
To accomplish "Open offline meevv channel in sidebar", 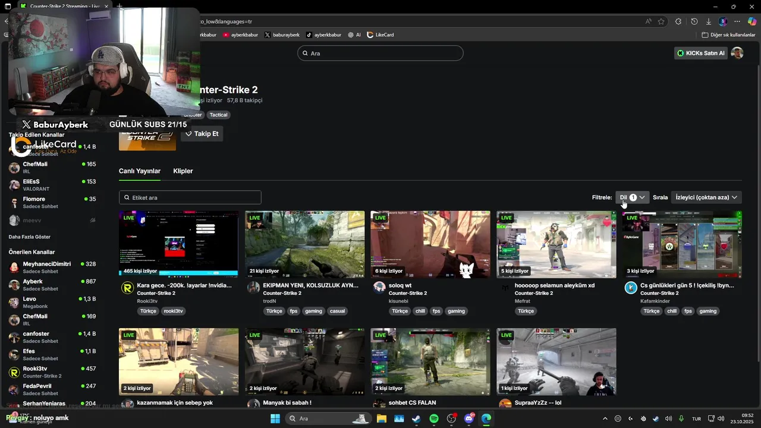I will click(x=52, y=220).
